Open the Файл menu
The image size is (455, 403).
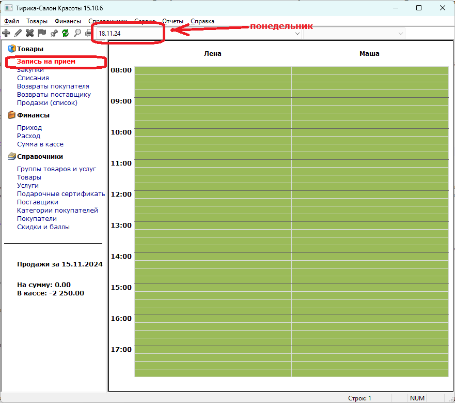click(x=11, y=21)
